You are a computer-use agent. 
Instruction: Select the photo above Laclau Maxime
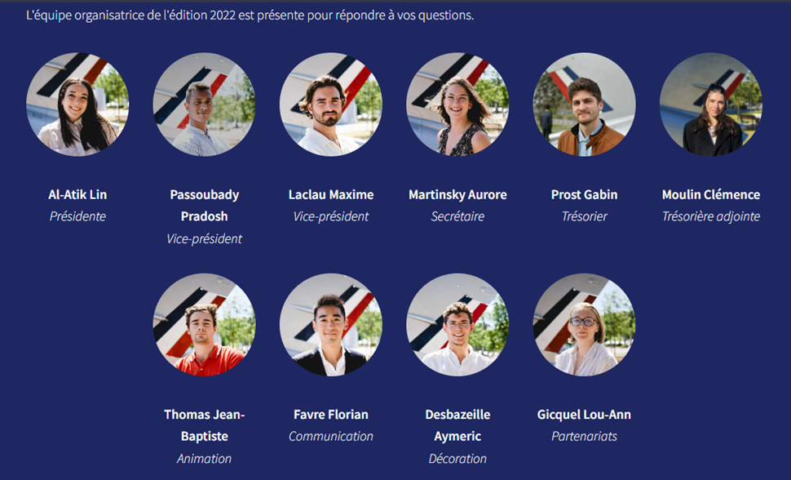click(331, 104)
